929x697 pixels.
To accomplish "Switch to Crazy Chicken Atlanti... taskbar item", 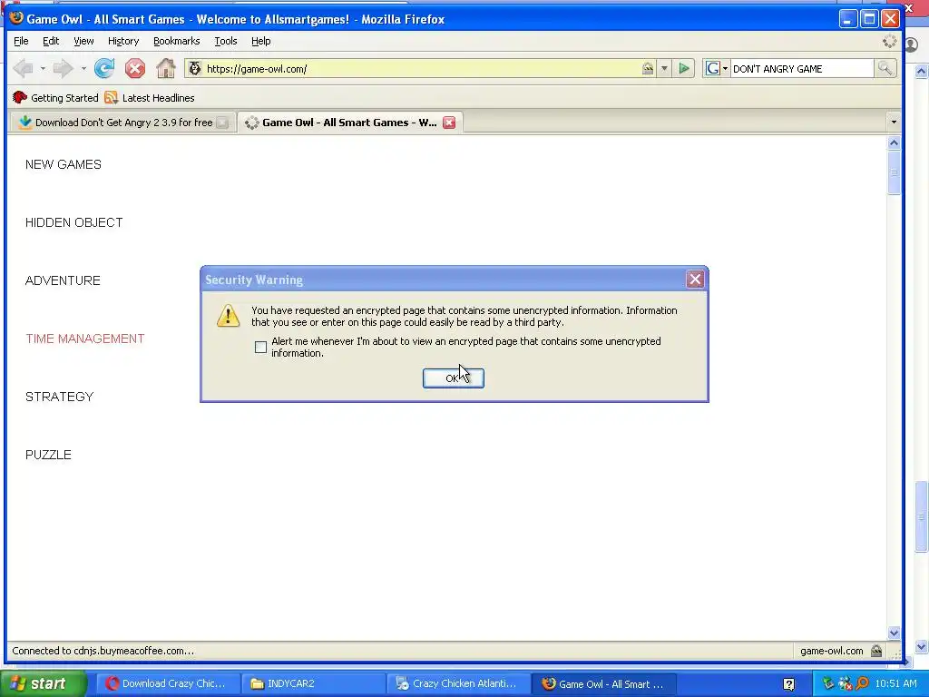I will [x=458, y=684].
